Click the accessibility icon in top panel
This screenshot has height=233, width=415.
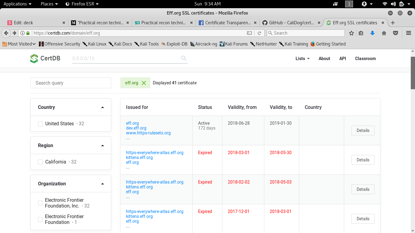pyautogui.click(x=364, y=4)
